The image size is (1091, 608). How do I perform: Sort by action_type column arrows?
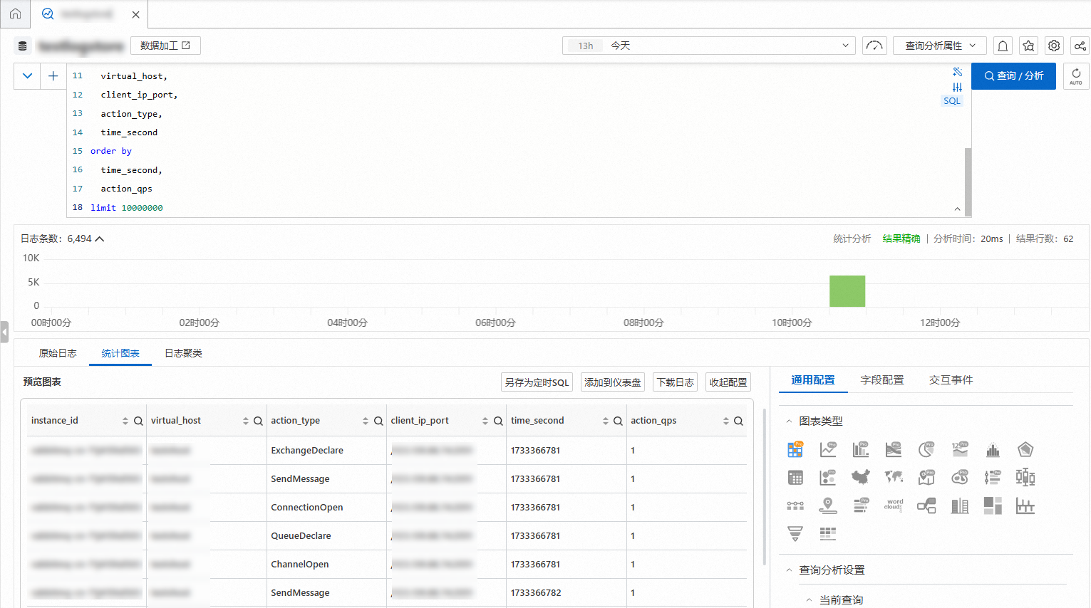[366, 421]
